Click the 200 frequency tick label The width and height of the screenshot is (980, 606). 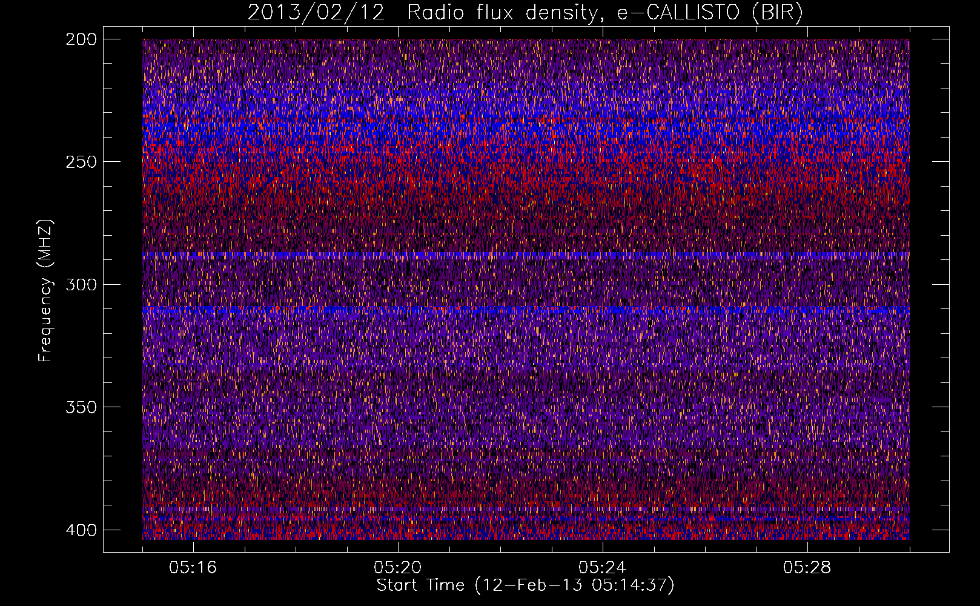(x=81, y=39)
